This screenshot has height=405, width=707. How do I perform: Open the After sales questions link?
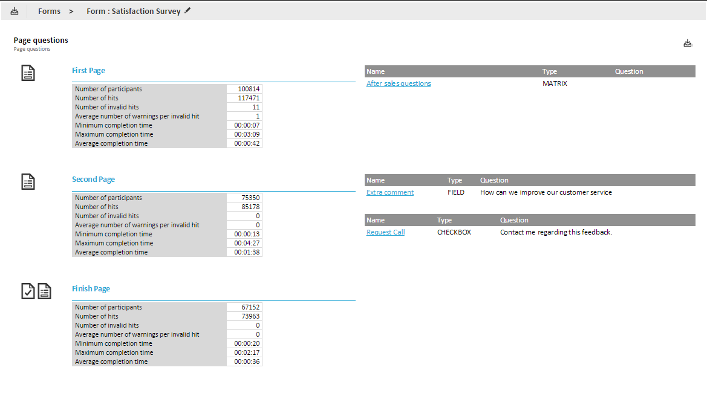tap(399, 83)
